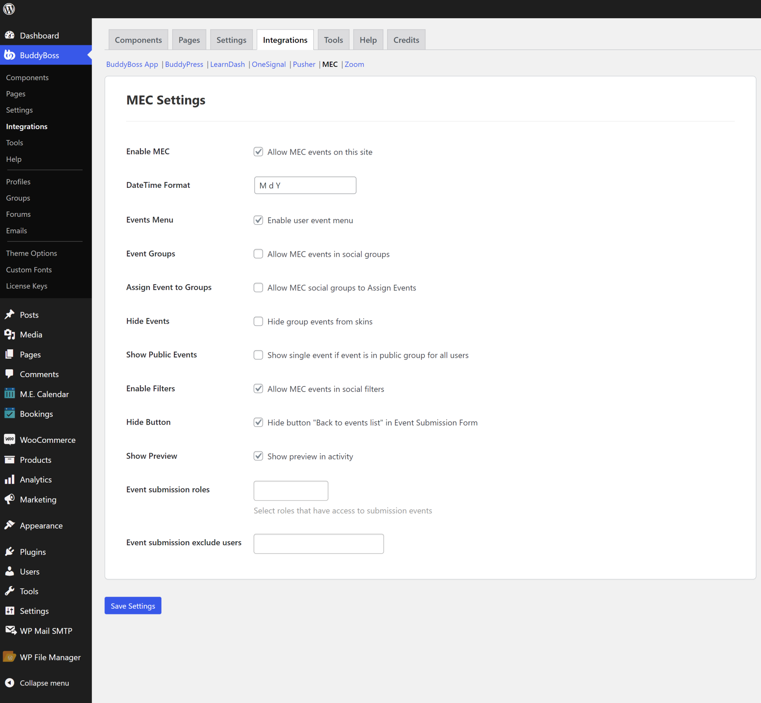The width and height of the screenshot is (761, 703).
Task: Click the Event submission roles field
Action: point(291,491)
